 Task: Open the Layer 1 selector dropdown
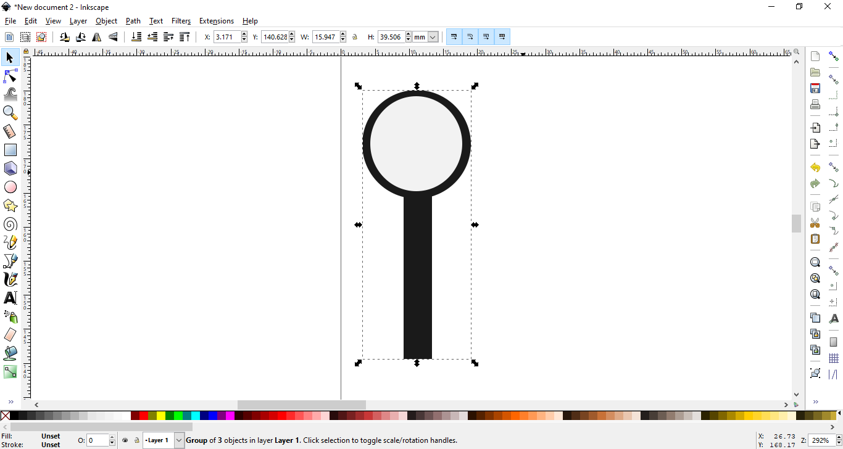179,440
